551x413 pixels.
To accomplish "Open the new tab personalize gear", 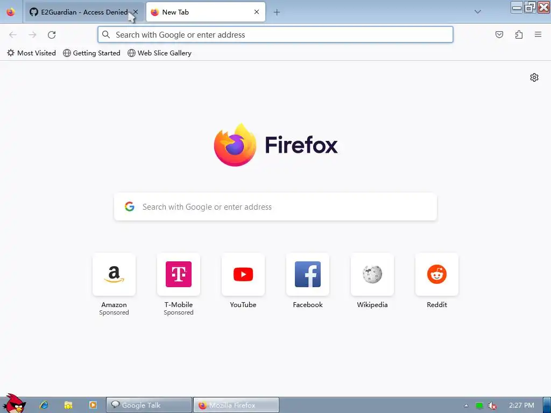I will pos(534,77).
